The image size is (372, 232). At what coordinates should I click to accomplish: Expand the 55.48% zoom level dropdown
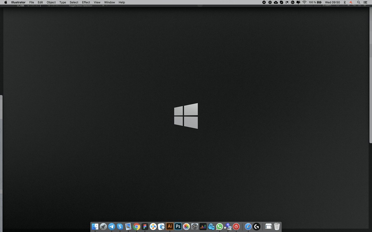point(28,6)
